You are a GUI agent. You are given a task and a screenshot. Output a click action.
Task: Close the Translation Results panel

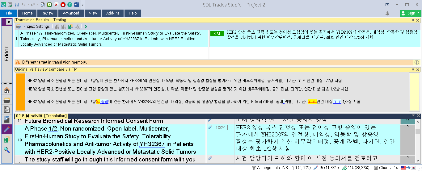[x=418, y=20]
